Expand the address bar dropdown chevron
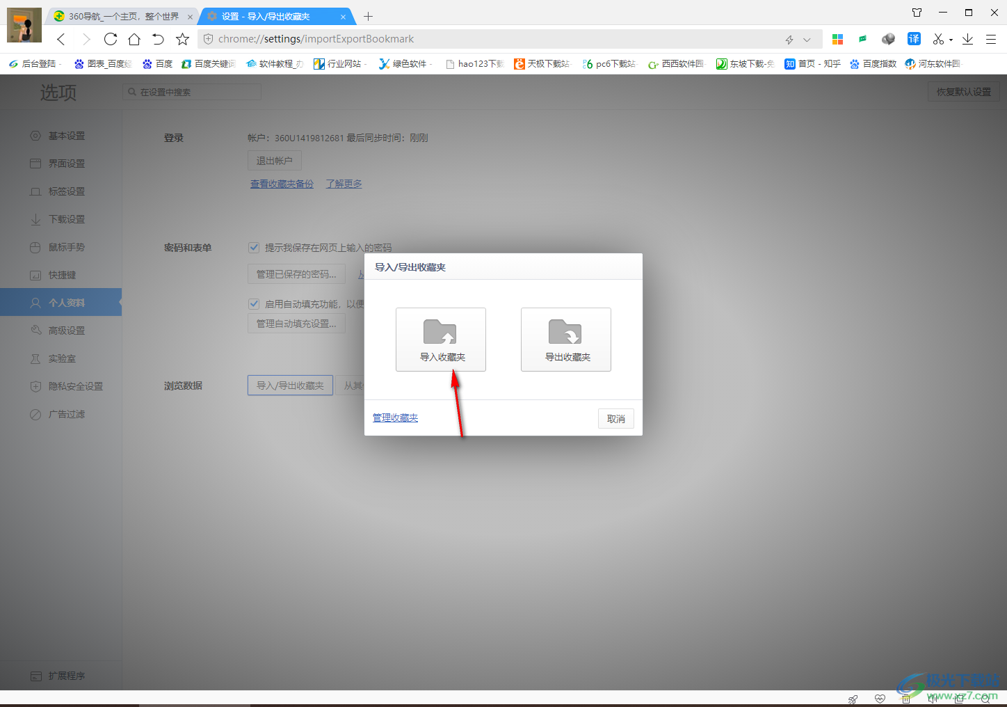 (x=807, y=40)
